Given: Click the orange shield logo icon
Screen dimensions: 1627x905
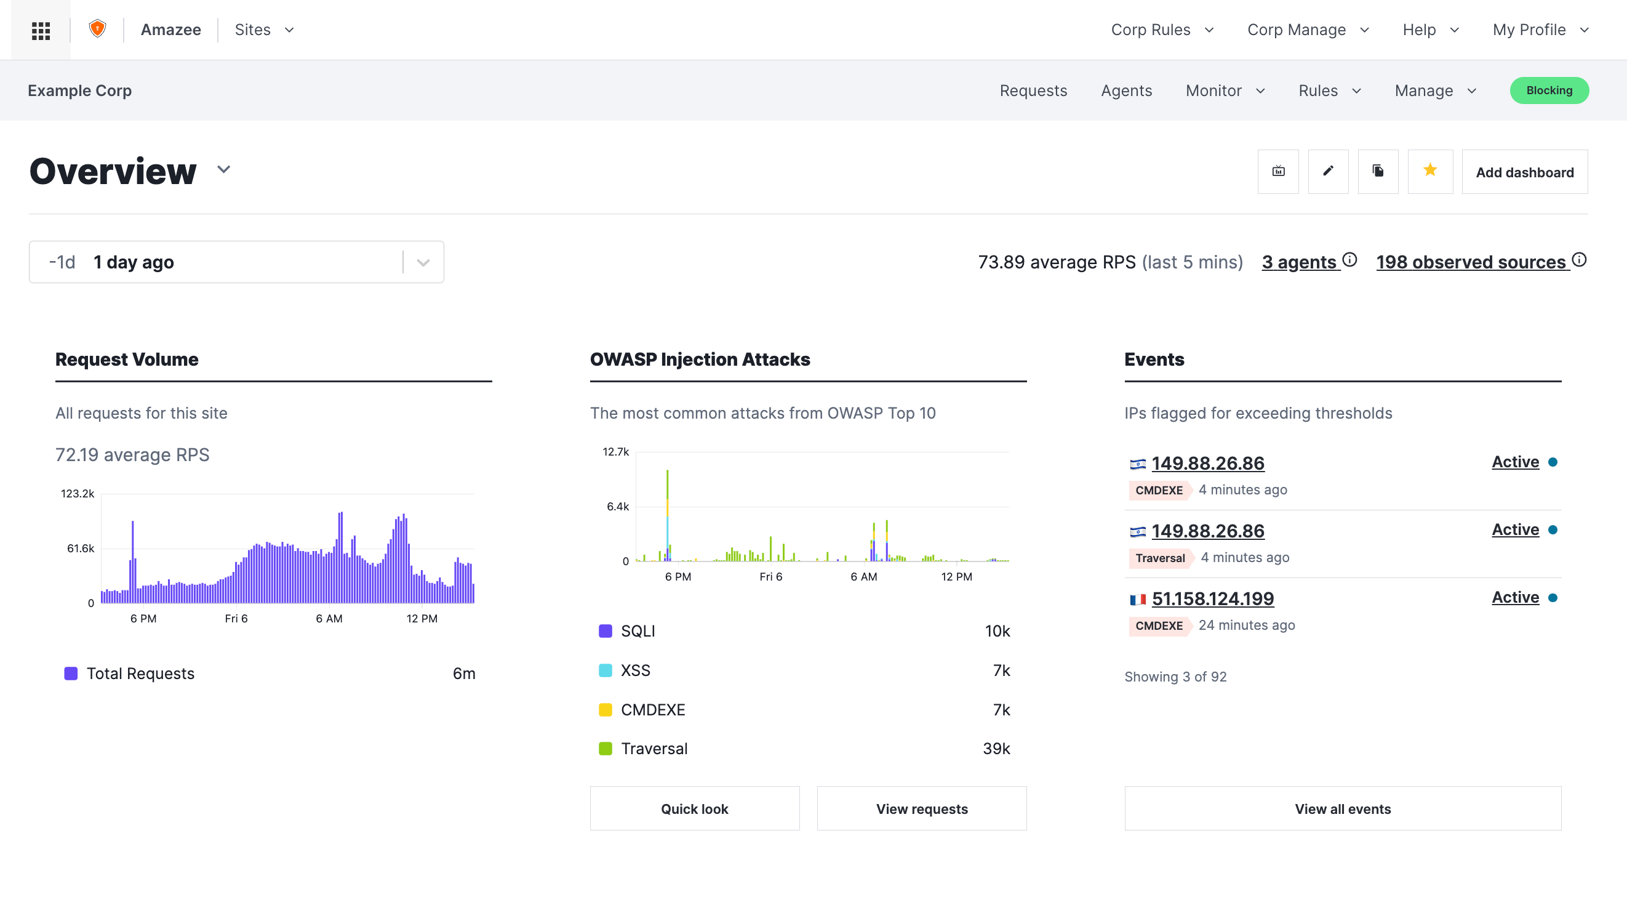Looking at the screenshot, I should tap(97, 29).
